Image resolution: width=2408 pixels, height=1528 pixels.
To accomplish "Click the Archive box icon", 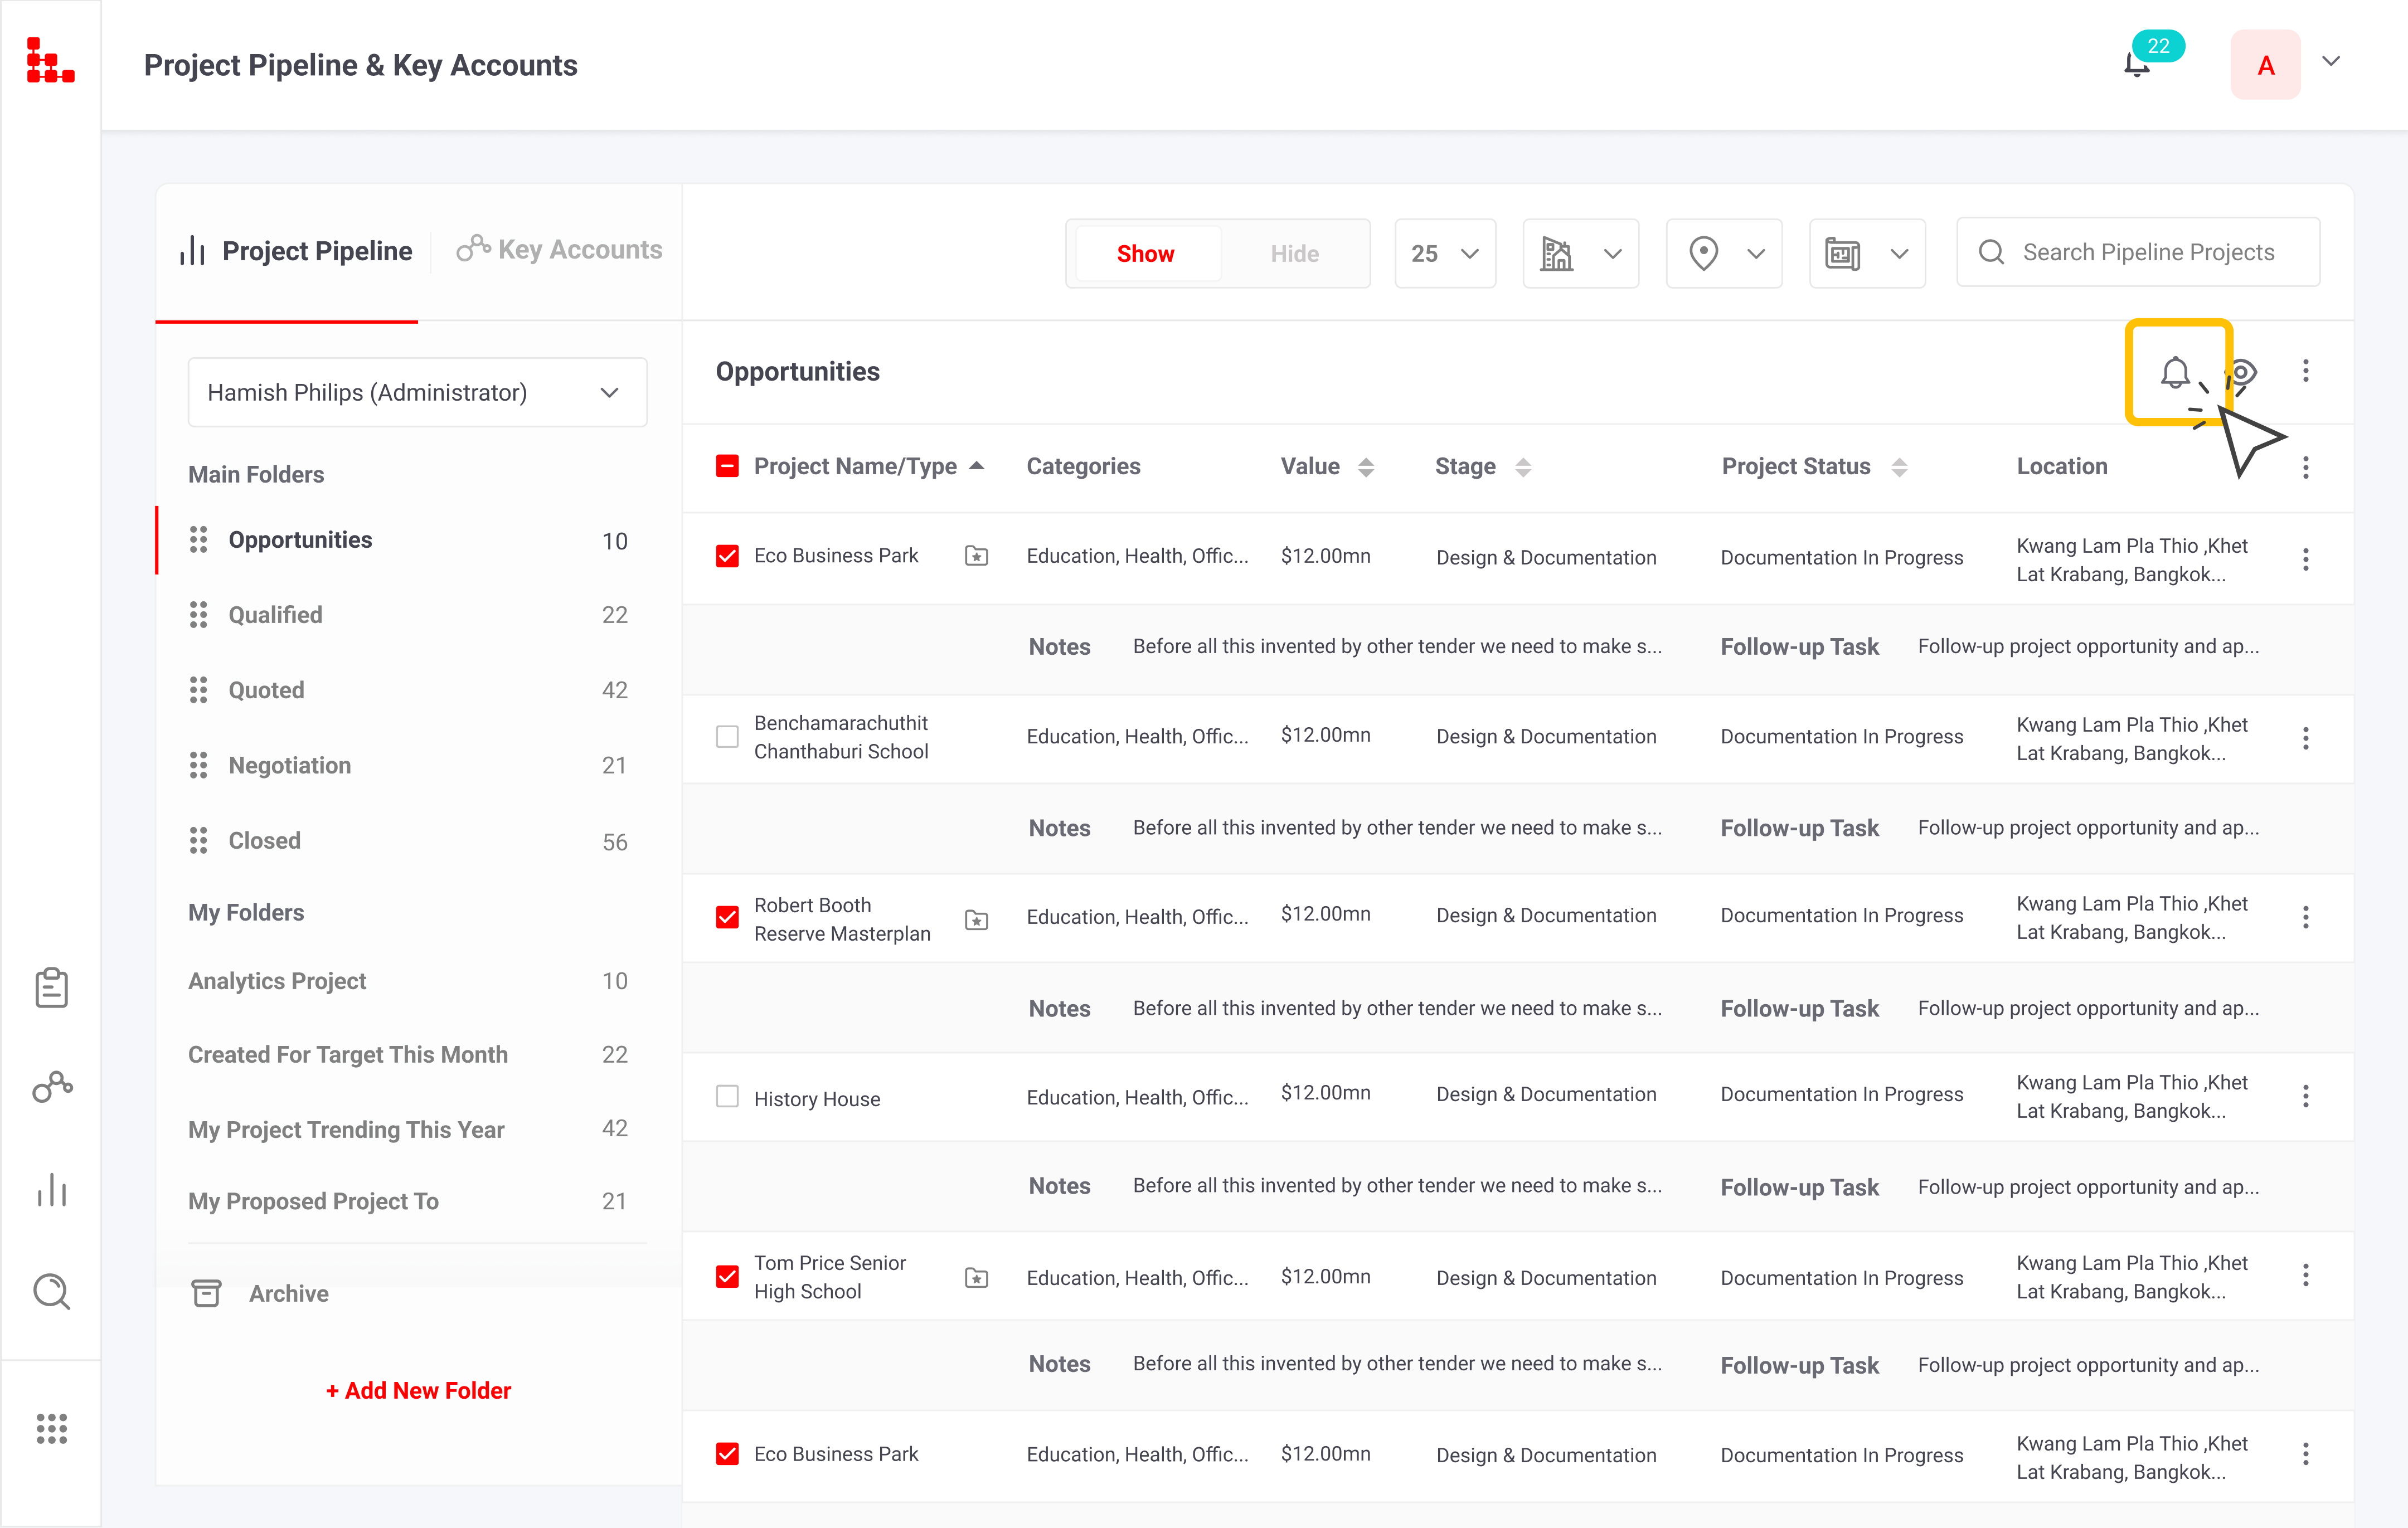I will (206, 1293).
